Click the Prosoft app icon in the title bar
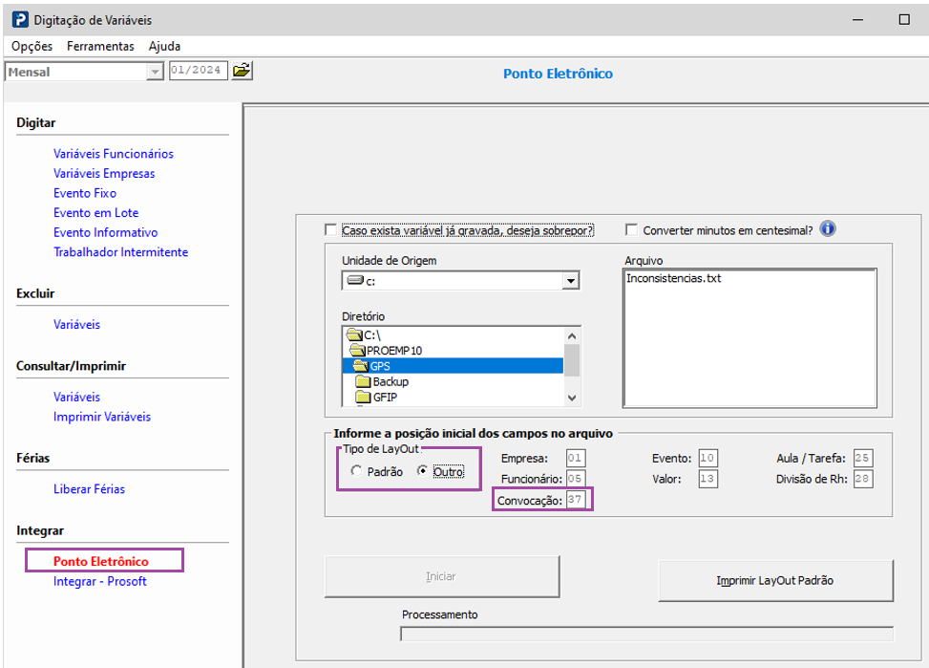This screenshot has height=668, width=929. 20,19
